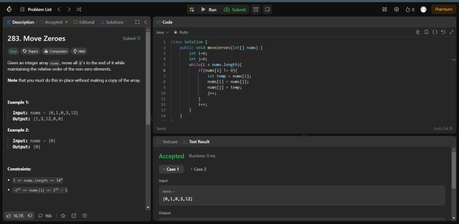Click the help question mark icon

84,216
